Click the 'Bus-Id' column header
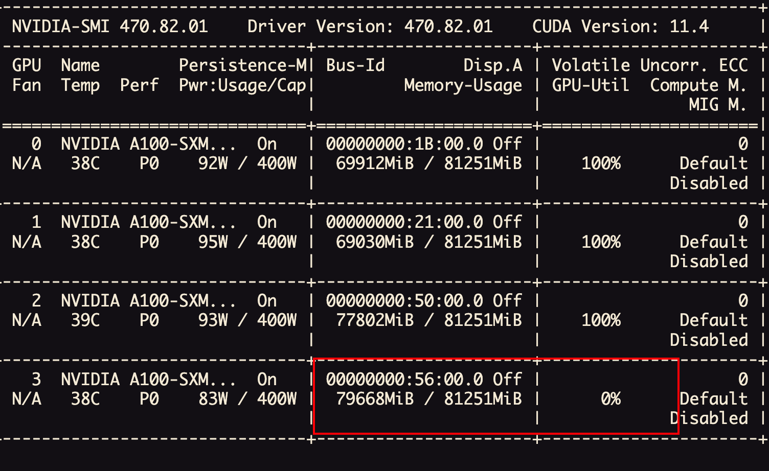Viewport: 769px width, 471px height. (355, 65)
